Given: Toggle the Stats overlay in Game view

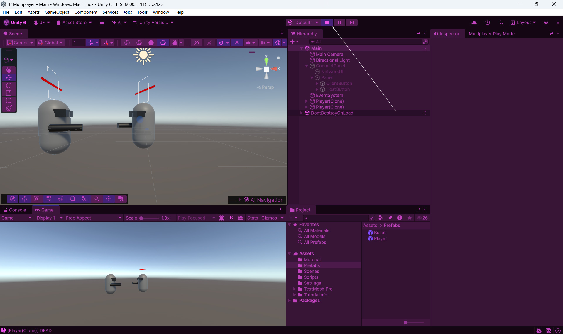Looking at the screenshot, I should [252, 218].
